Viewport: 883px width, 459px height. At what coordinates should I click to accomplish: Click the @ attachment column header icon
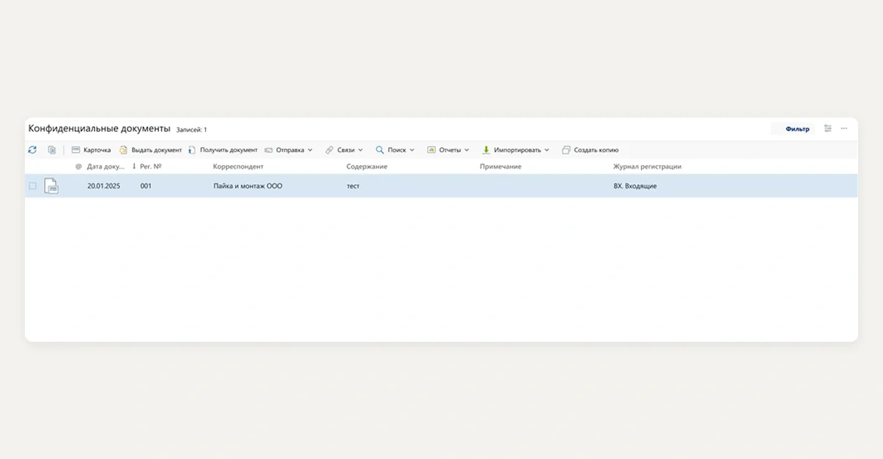(79, 167)
